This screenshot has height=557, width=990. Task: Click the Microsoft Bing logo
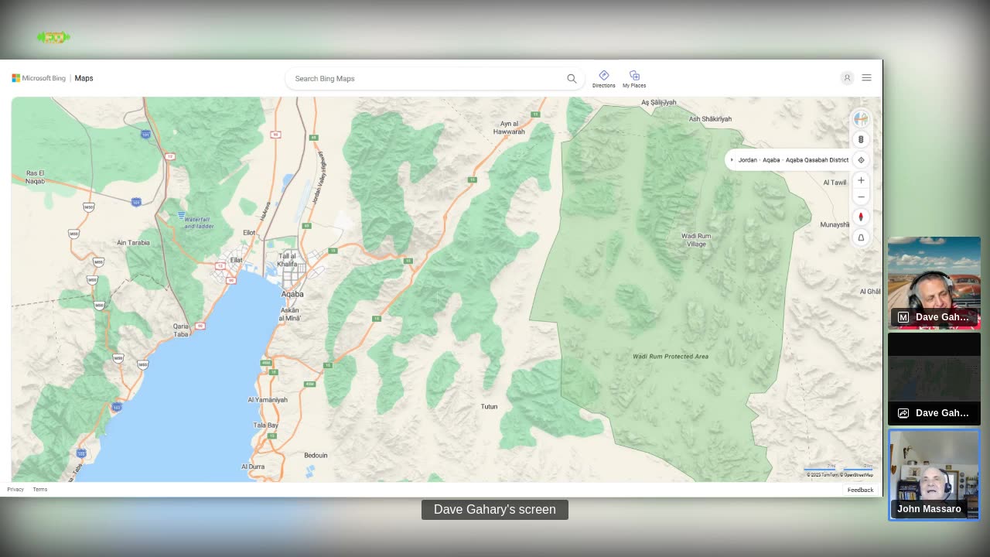(x=39, y=78)
